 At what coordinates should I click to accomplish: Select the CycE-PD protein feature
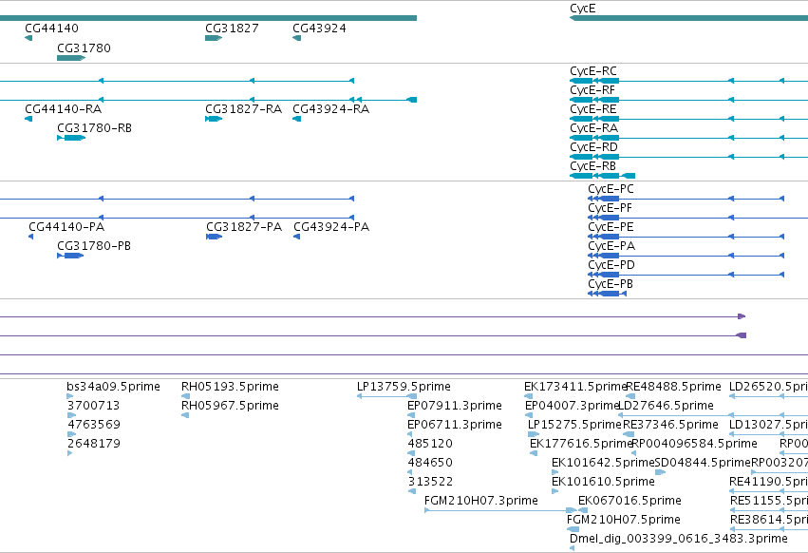[686, 275]
